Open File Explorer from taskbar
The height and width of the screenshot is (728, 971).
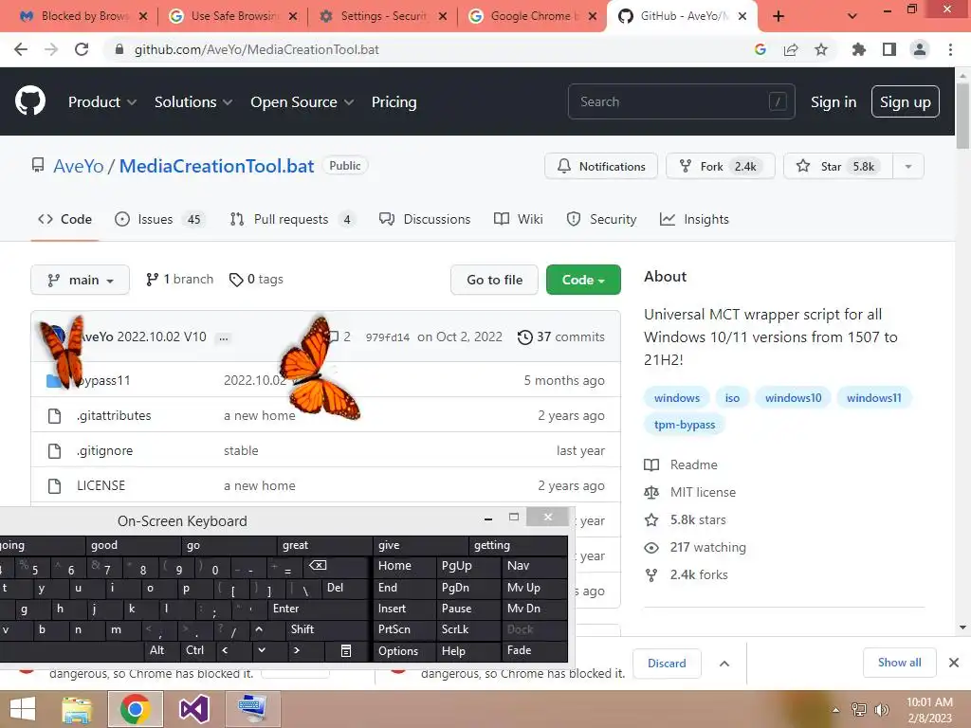click(x=76, y=709)
